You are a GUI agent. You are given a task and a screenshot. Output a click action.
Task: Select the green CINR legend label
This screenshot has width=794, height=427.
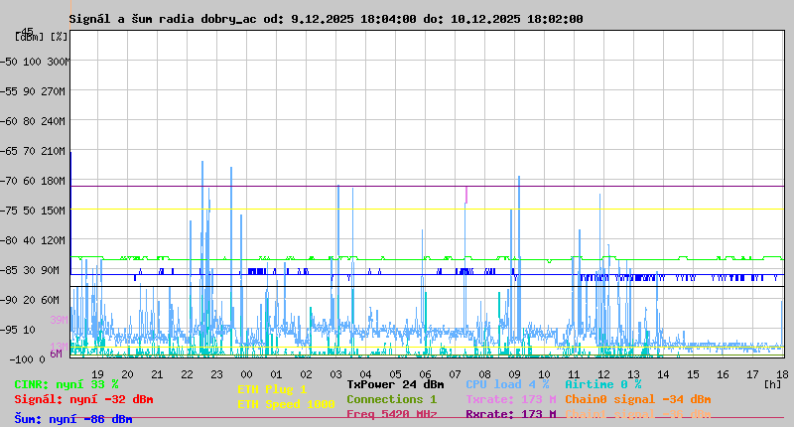[66, 384]
